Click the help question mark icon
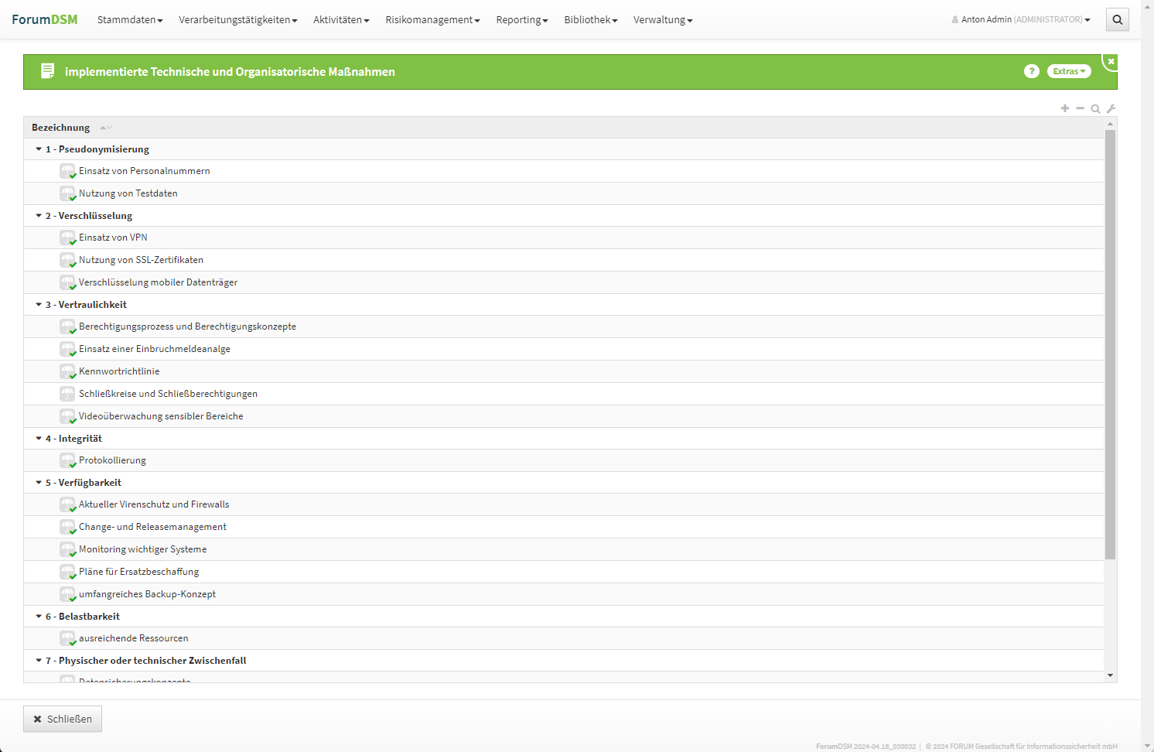 1031,71
